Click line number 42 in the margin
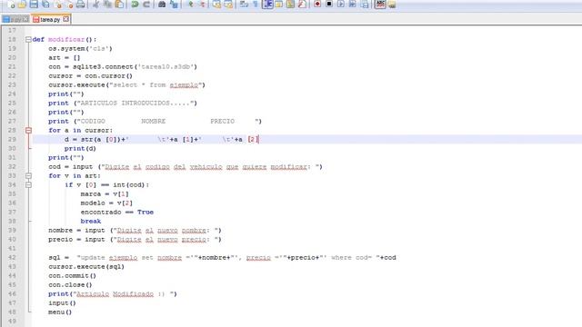Screen dimensions: 582x327 (12, 257)
